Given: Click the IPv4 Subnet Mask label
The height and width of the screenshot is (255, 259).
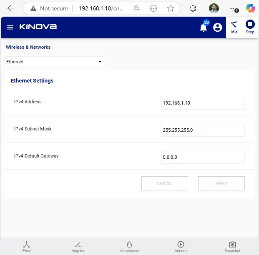Looking at the screenshot, I should [33, 129].
